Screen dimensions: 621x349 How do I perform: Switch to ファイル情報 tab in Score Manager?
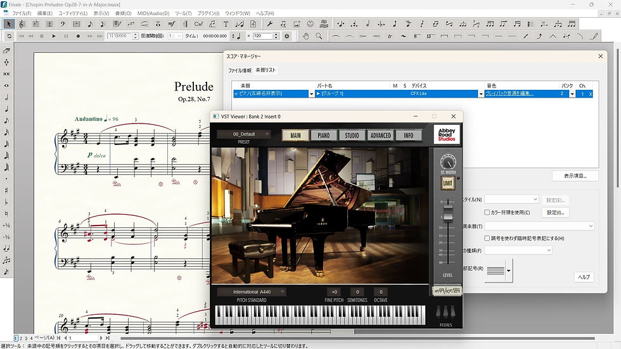click(240, 70)
